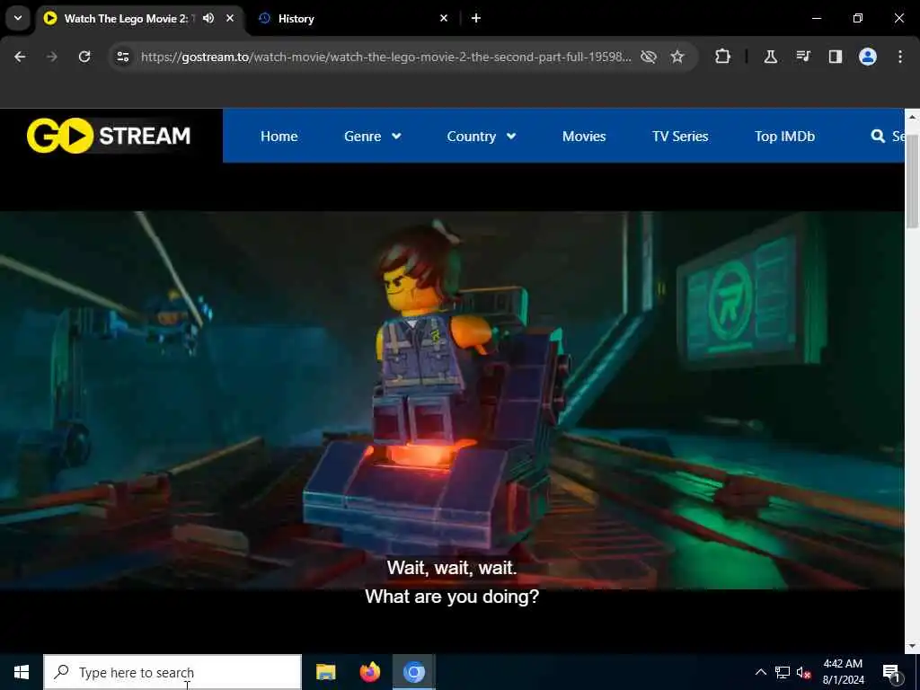
Task: Mute the Lego Movie tab audio icon
Action: click(x=208, y=18)
